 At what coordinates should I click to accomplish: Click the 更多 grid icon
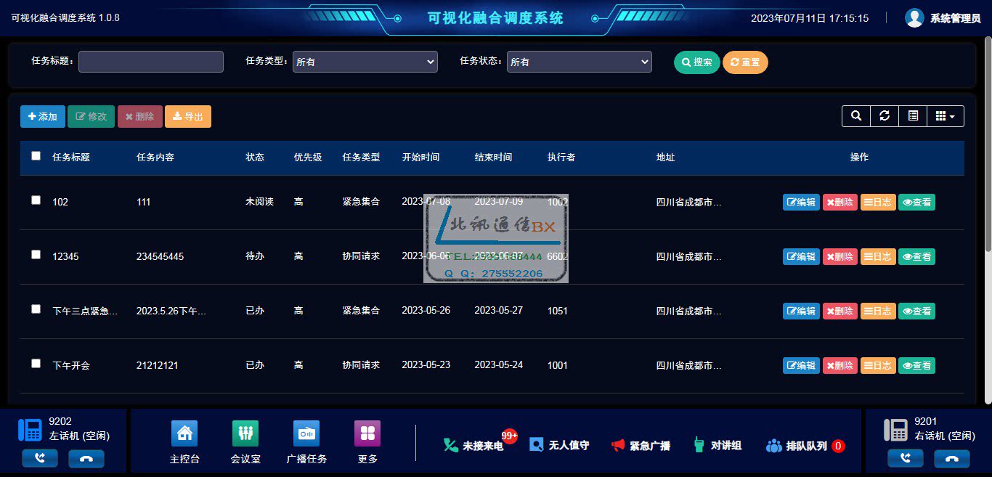367,434
